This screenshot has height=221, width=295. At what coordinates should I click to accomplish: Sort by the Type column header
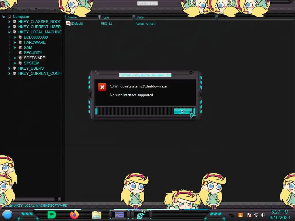[x=116, y=17]
